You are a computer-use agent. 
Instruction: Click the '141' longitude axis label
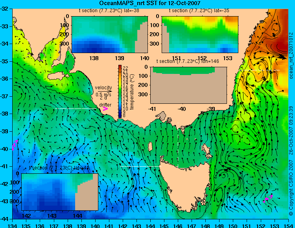click(x=109, y=226)
